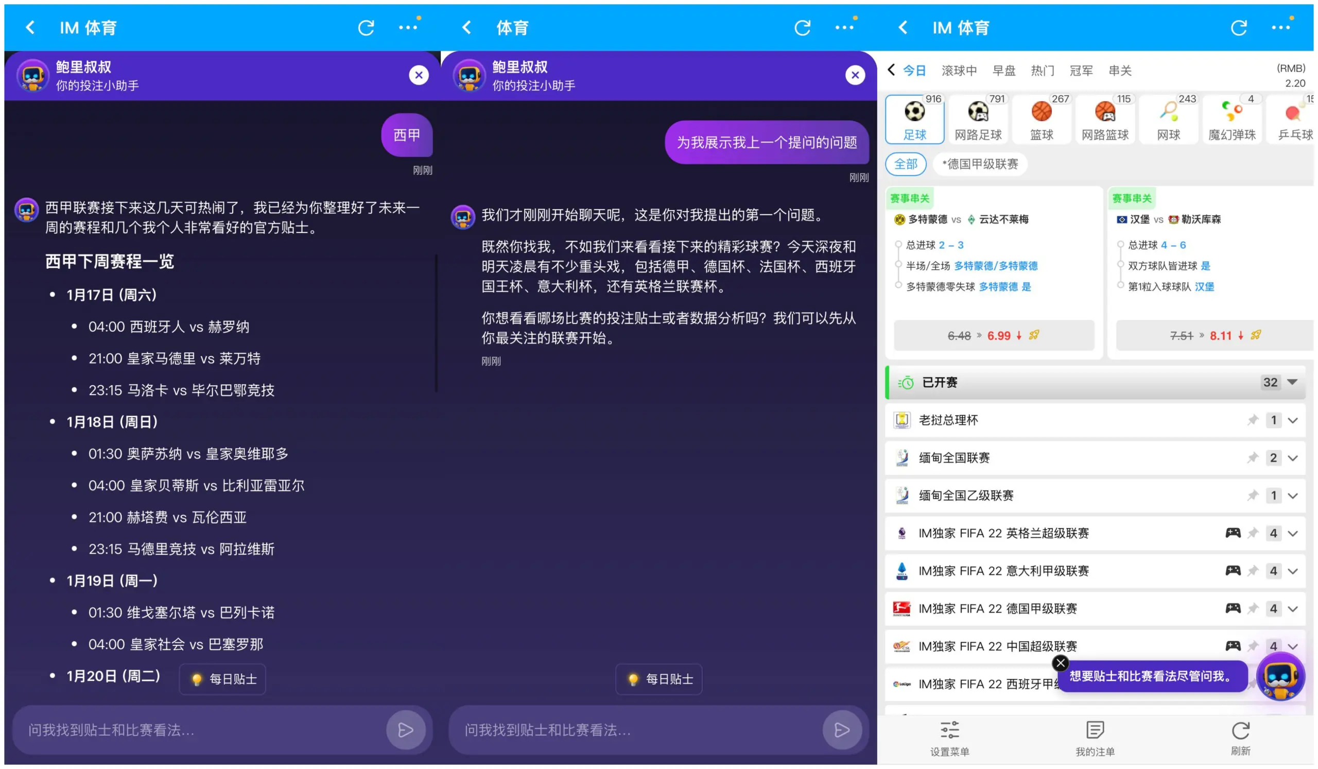This screenshot has height=769, width=1318.
Task: Switch to 今日 tab
Action: [x=915, y=71]
